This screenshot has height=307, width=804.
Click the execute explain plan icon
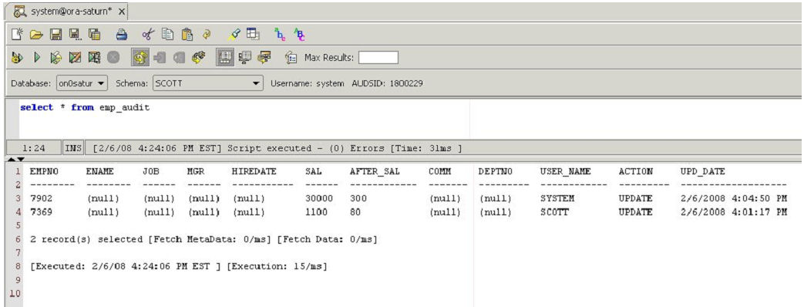tap(56, 58)
